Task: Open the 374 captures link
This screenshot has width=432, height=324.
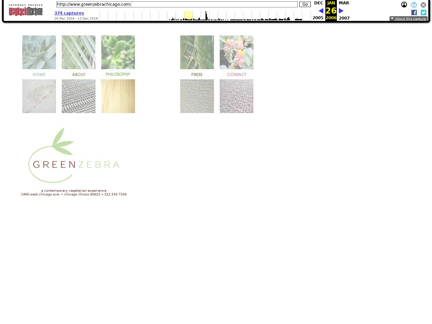Action: 69,13
